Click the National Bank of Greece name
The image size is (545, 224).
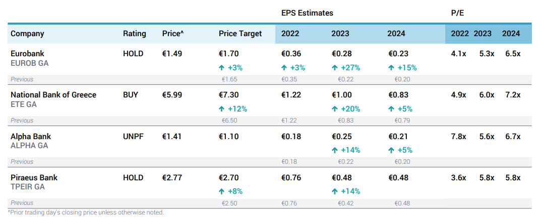click(x=53, y=95)
